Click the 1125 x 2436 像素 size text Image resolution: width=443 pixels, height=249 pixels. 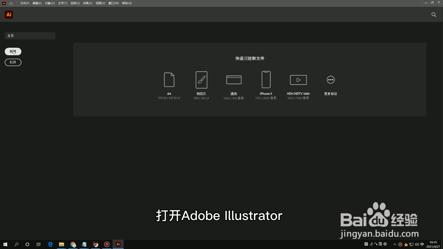266,98
